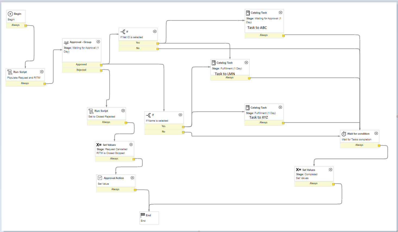The height and width of the screenshot is (232, 398).
Task: Click the End activity flag icon
Action: (143, 215)
